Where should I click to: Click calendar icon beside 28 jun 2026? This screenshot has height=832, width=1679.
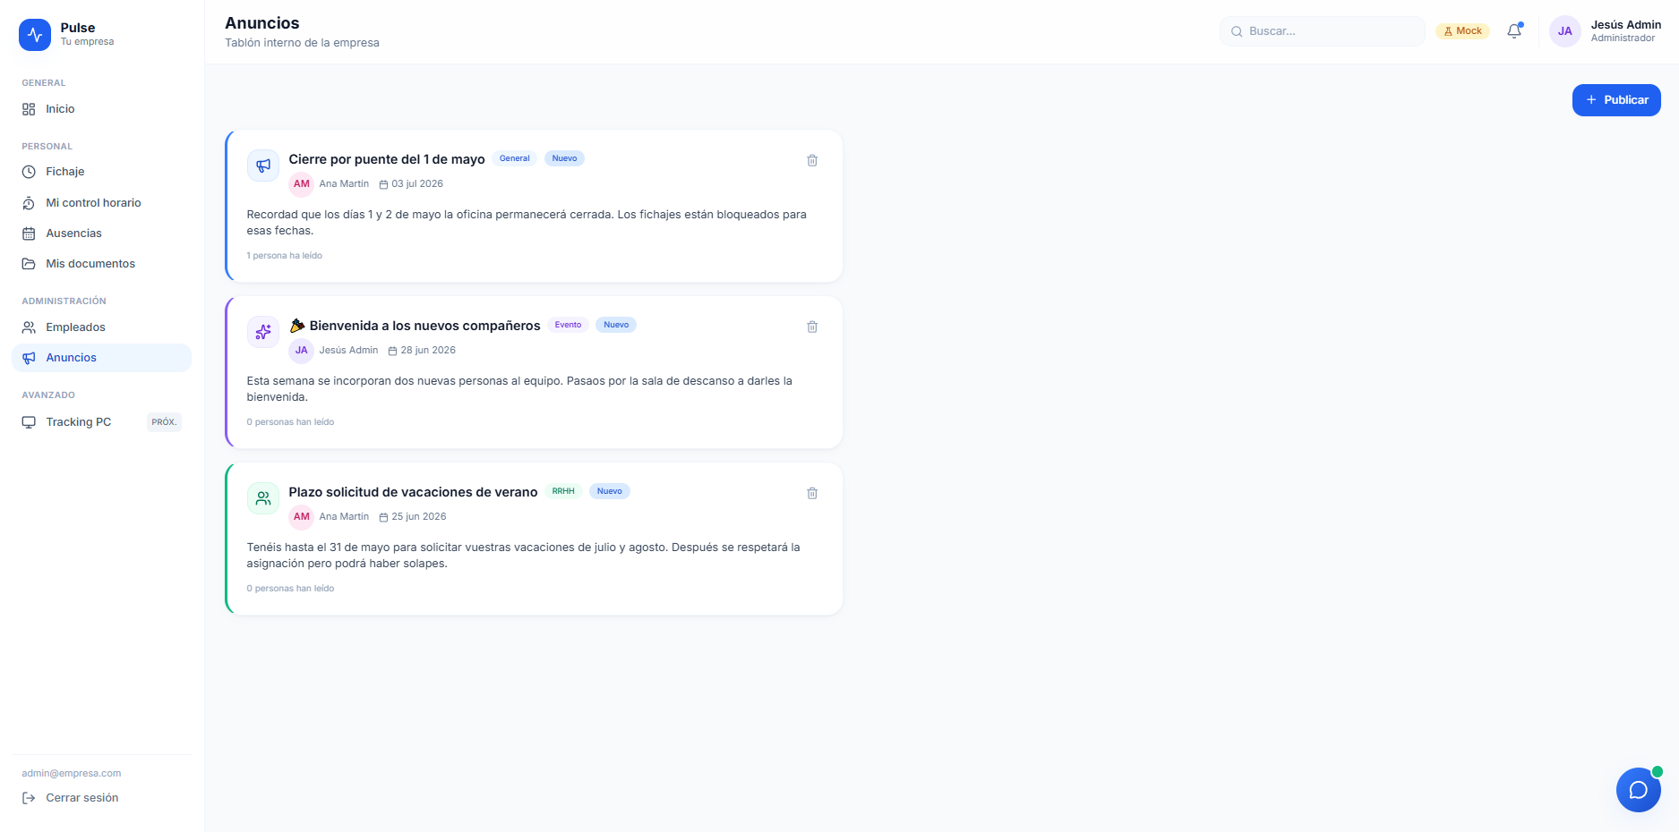tap(392, 351)
